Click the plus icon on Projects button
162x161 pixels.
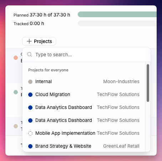pos(29,41)
